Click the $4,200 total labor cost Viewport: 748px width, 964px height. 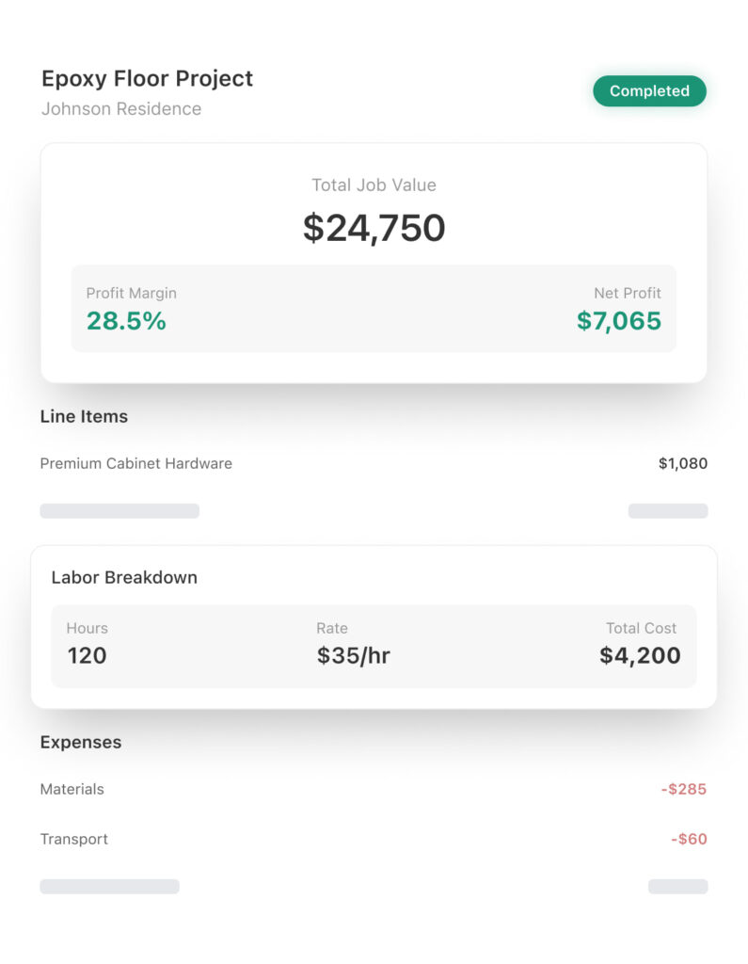[640, 655]
